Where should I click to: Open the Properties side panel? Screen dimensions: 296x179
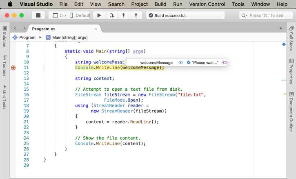291,71
